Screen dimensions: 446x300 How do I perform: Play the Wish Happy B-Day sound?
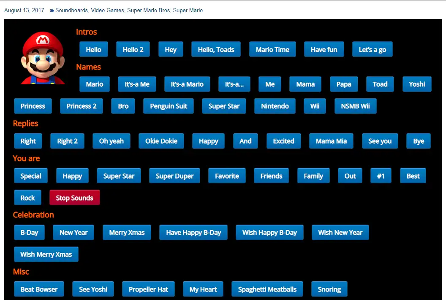tap(269, 233)
